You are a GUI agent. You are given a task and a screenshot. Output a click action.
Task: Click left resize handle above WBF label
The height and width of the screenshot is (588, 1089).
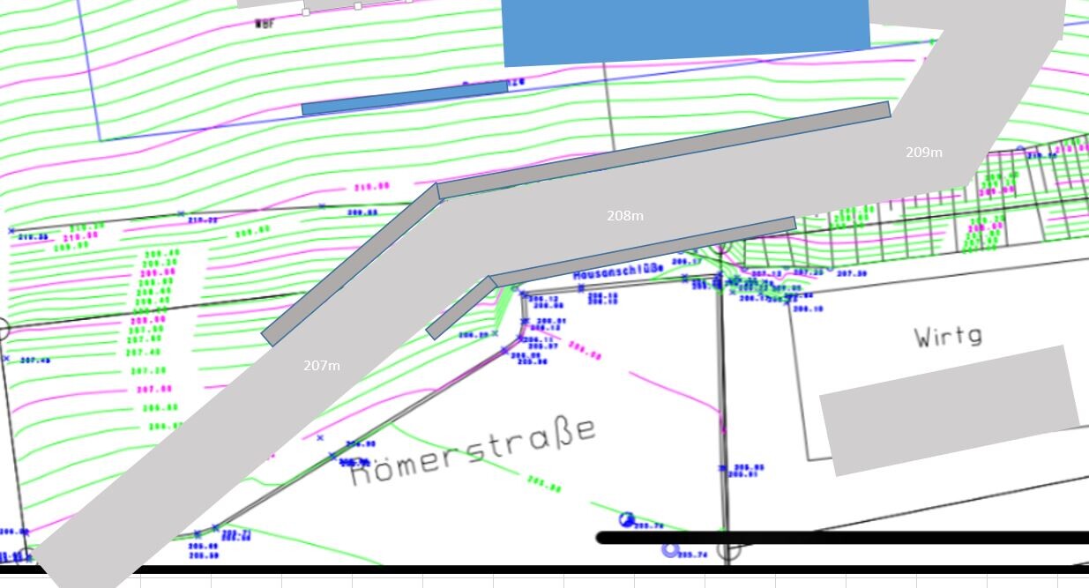(x=307, y=12)
